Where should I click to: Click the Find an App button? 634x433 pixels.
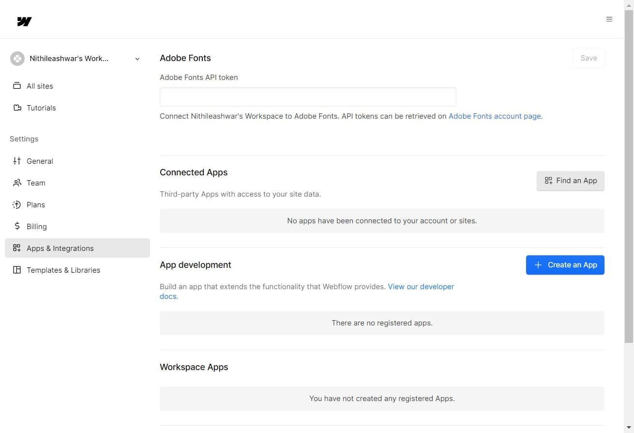point(570,181)
